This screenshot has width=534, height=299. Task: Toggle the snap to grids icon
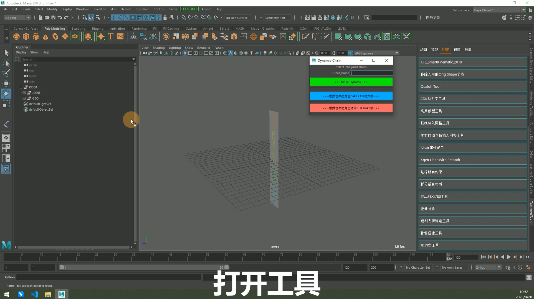(x=184, y=18)
